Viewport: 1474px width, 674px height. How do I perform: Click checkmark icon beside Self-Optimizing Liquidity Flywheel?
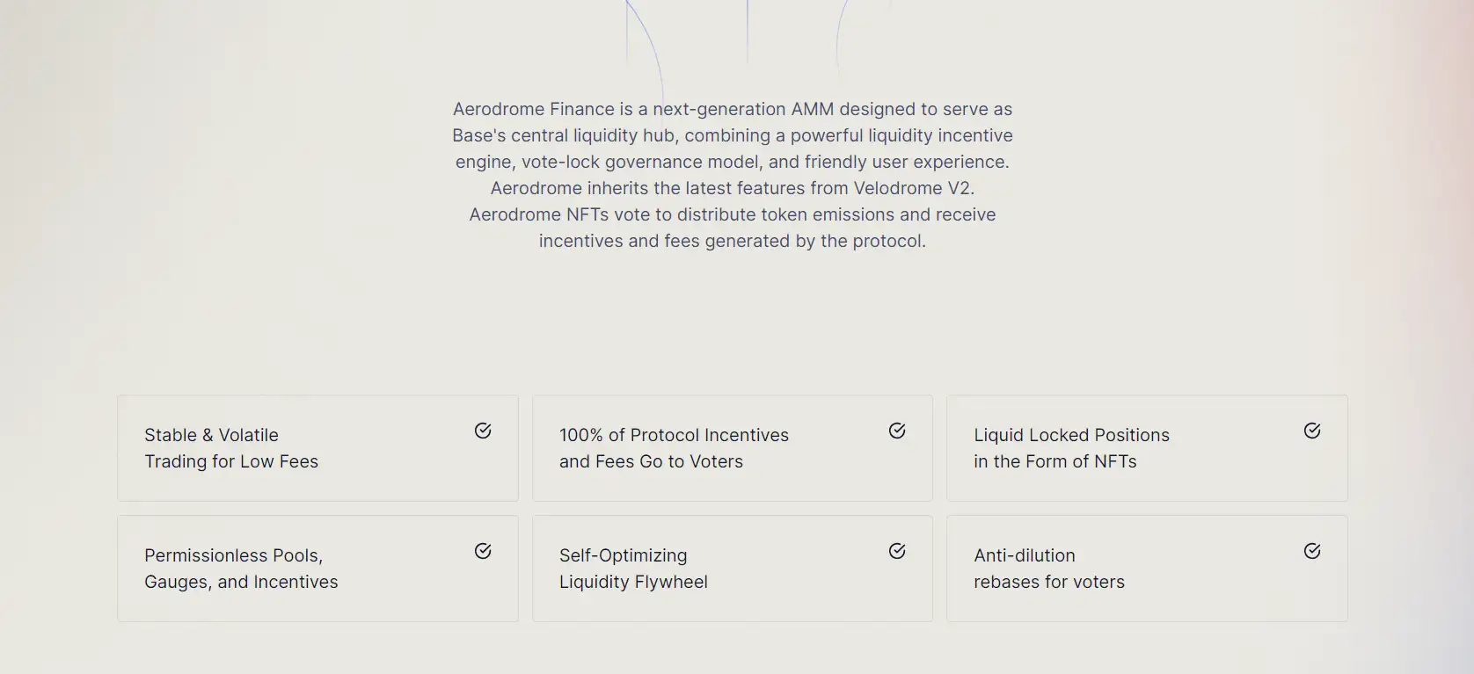pos(897,551)
